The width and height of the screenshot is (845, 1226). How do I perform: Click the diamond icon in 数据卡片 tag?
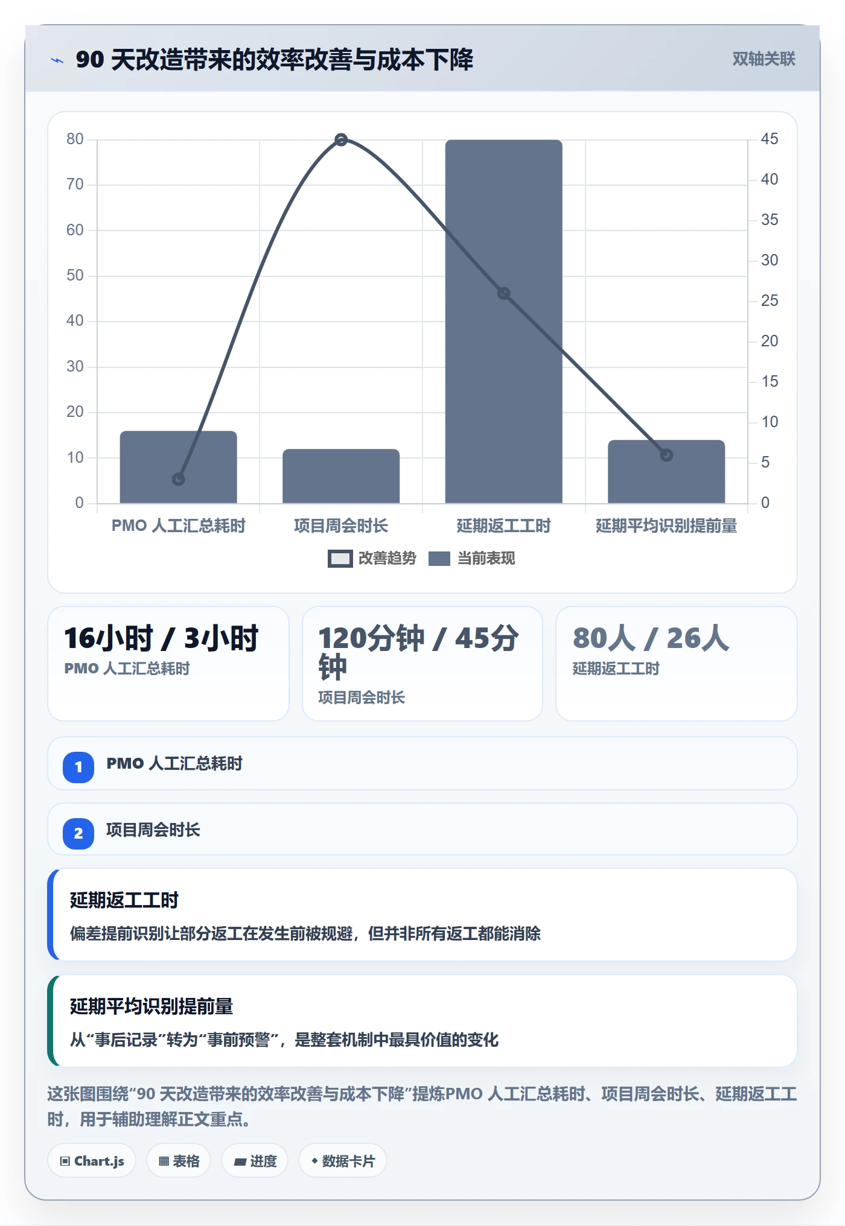pos(314,1161)
